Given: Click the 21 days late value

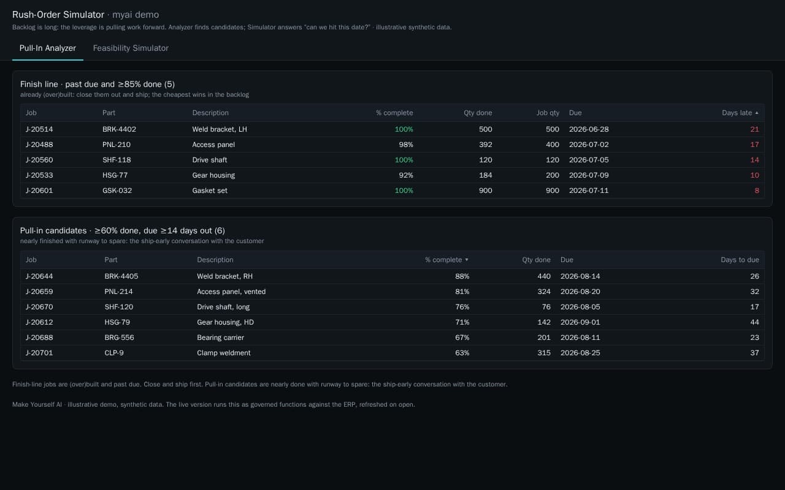Looking at the screenshot, I should 754,129.
